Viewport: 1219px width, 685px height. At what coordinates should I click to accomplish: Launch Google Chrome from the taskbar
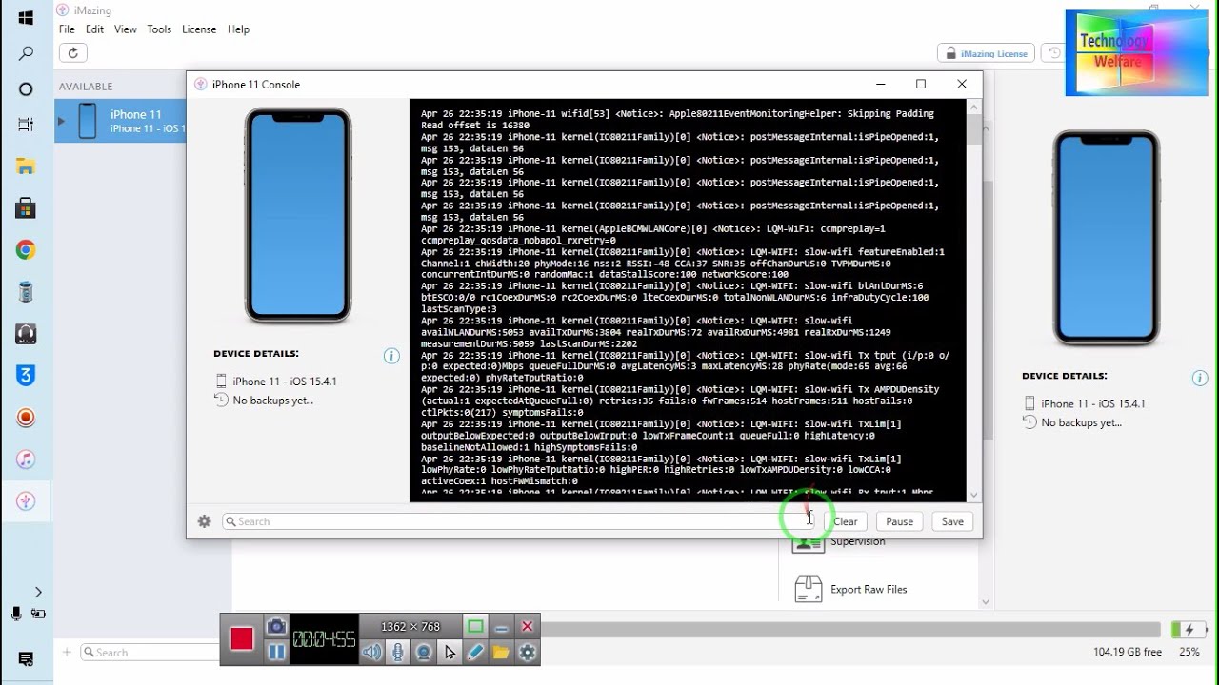26,250
